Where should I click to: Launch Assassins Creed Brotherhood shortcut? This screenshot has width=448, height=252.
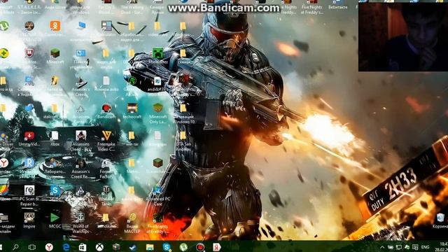80,141
